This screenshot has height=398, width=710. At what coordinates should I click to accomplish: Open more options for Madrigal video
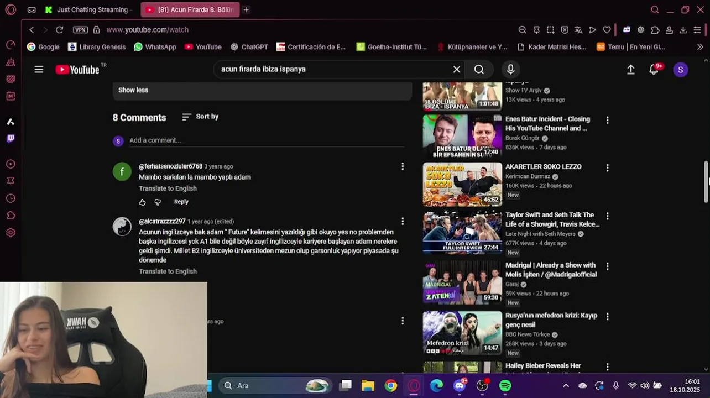pos(607,266)
